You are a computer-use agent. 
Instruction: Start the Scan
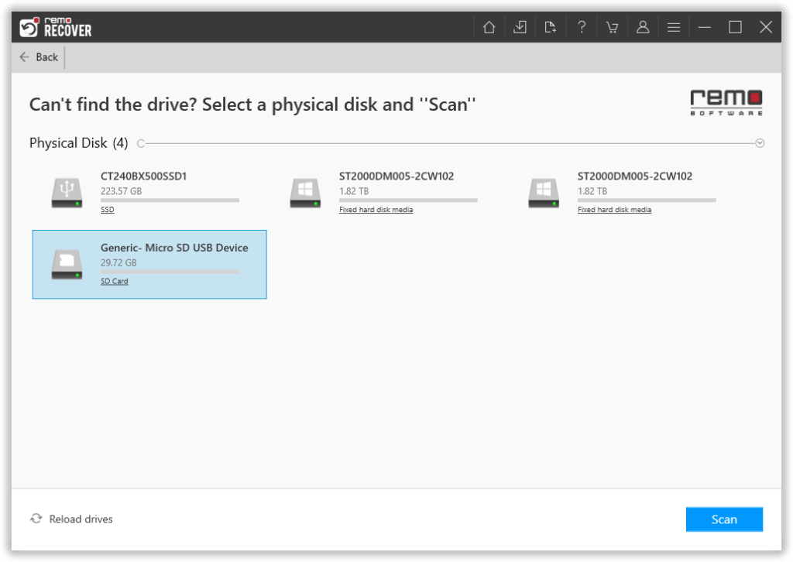(x=724, y=519)
